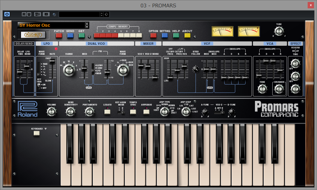
Task: Select the DUAL VCO section tab
Action: [96, 43]
